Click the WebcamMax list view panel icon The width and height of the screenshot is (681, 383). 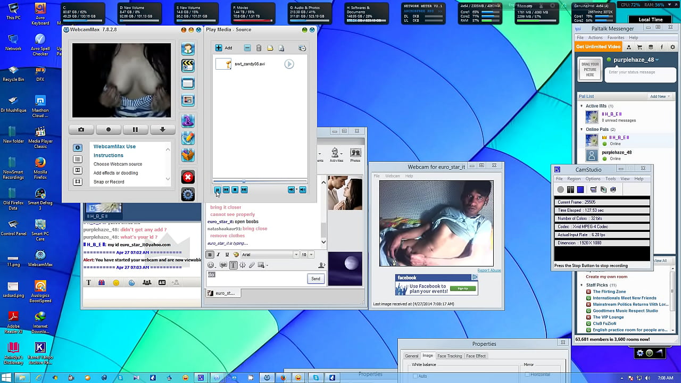78,159
